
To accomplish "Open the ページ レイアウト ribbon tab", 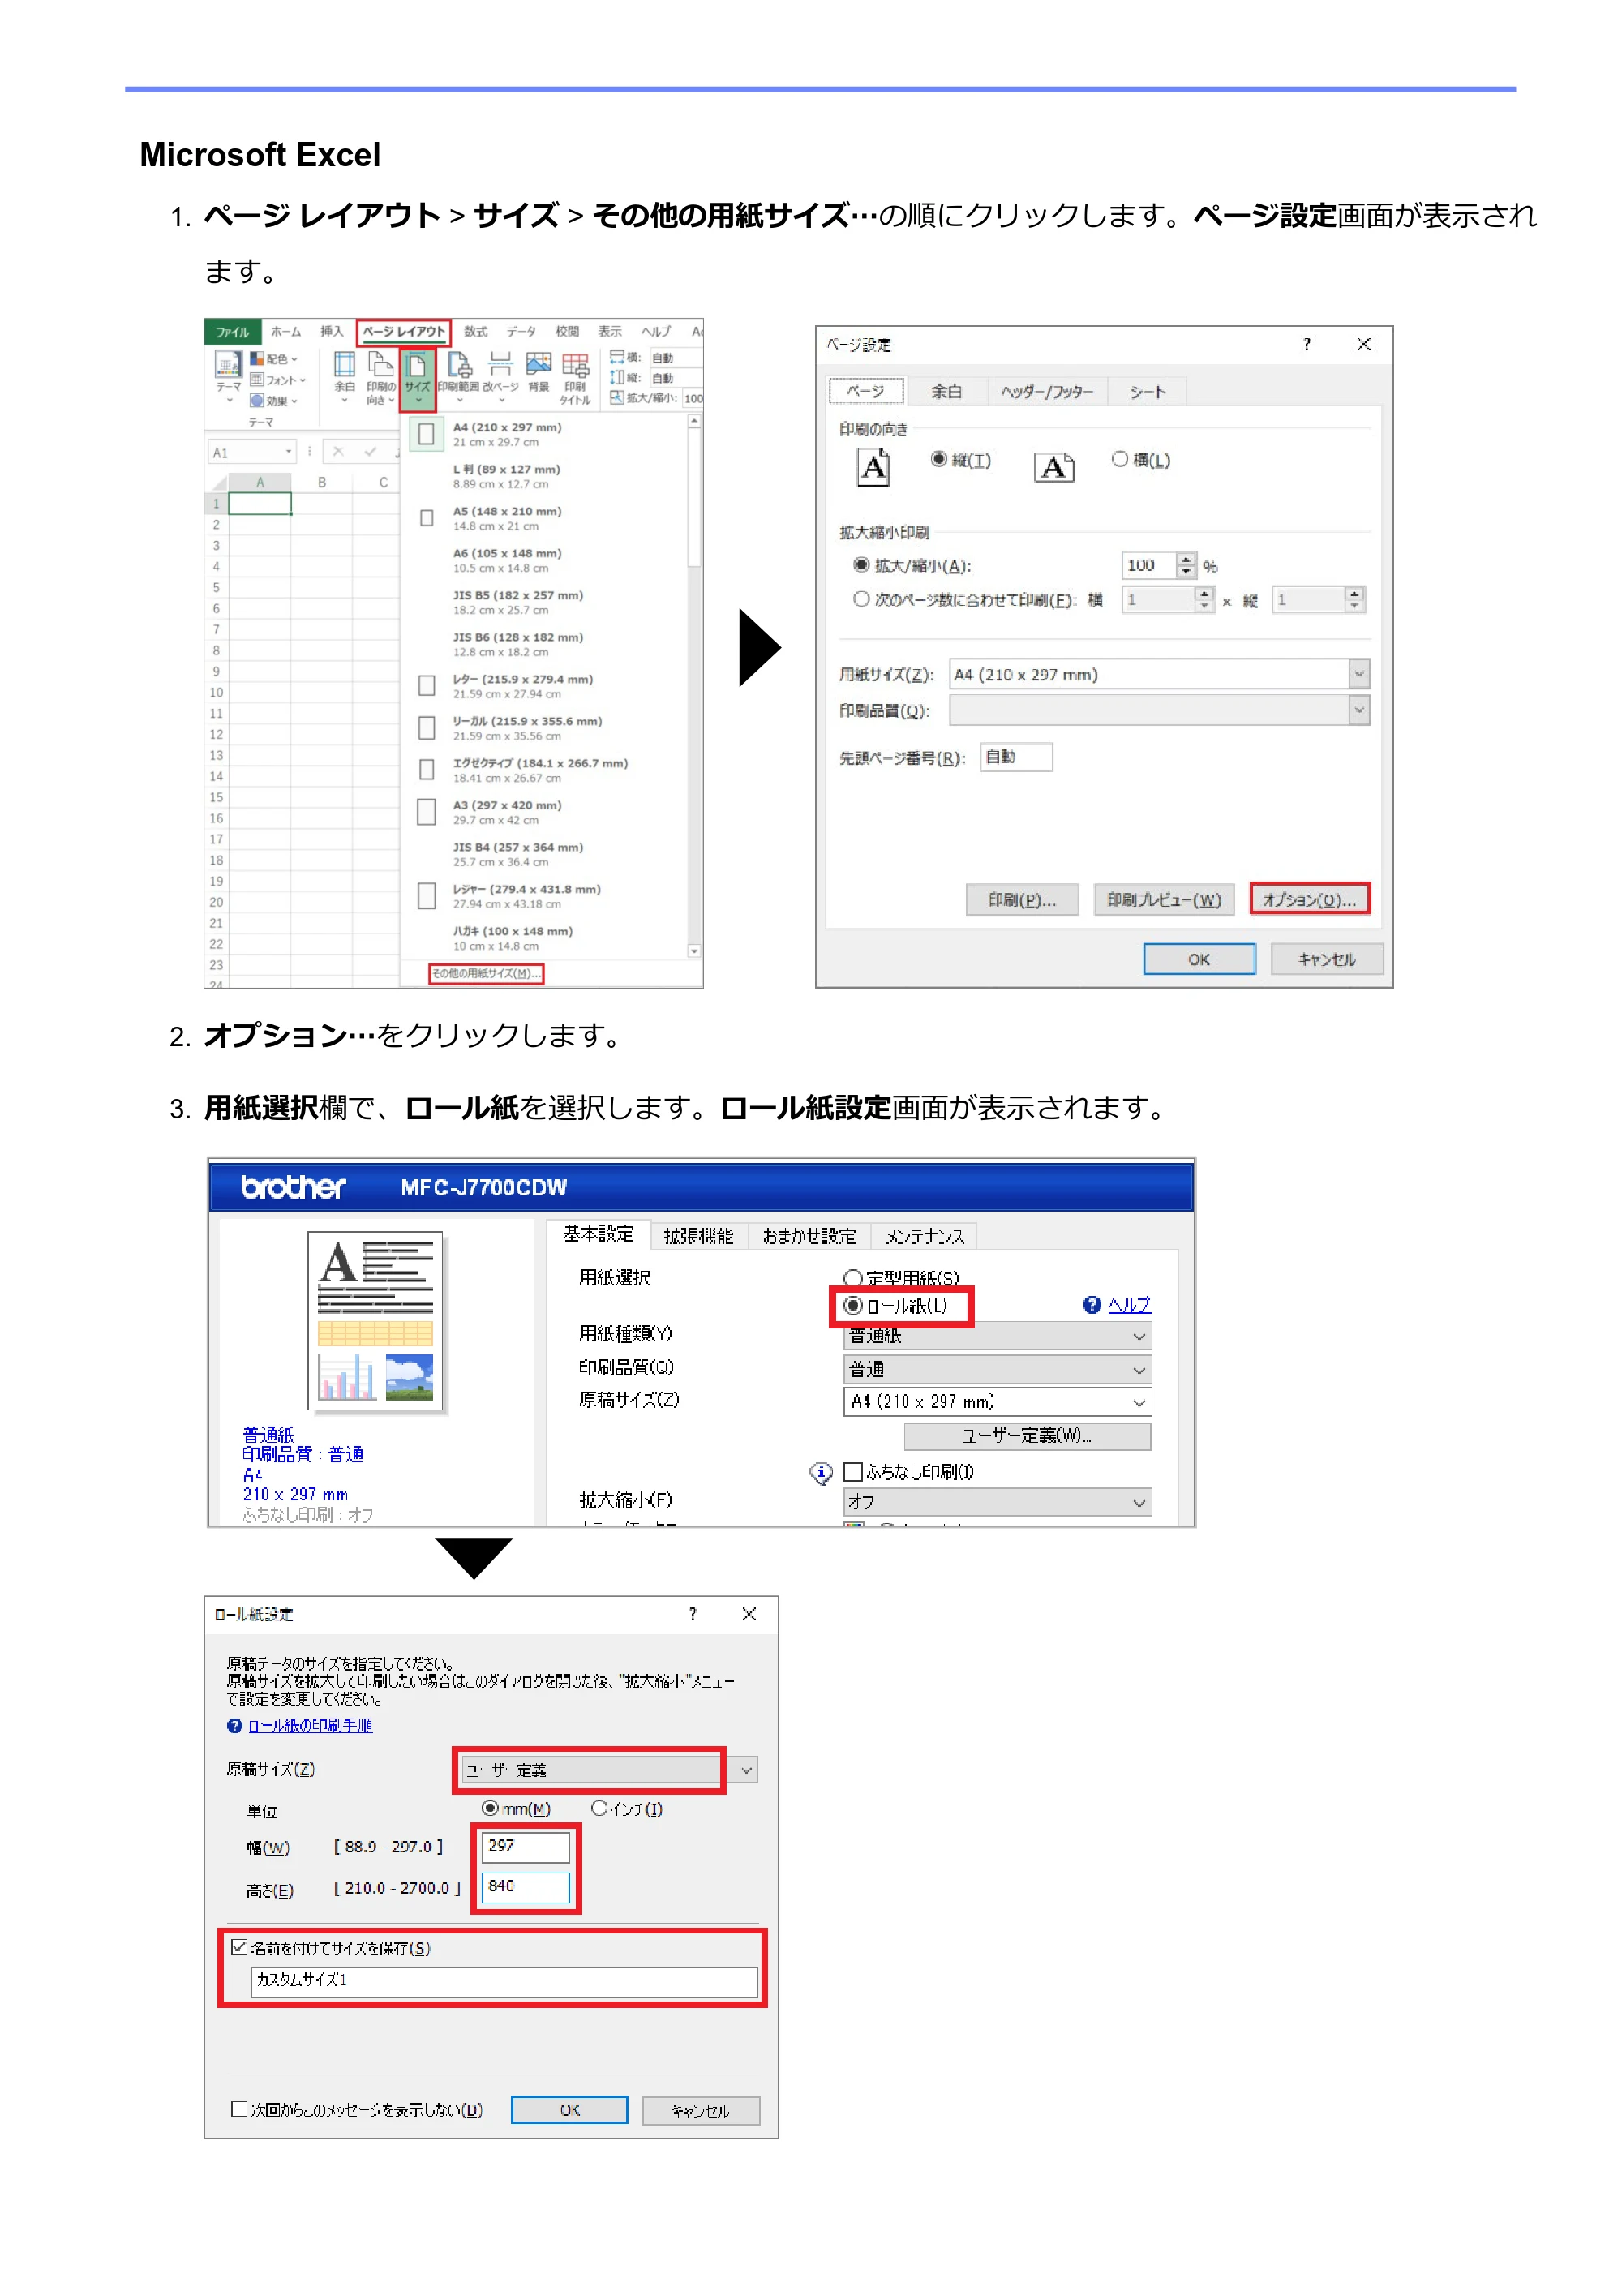I will 404,332.
